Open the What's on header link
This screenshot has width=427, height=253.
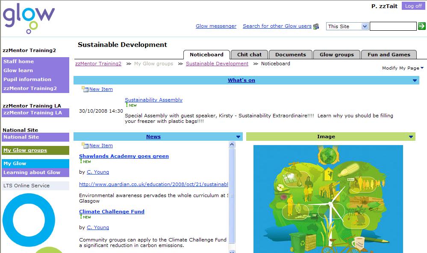(x=241, y=81)
